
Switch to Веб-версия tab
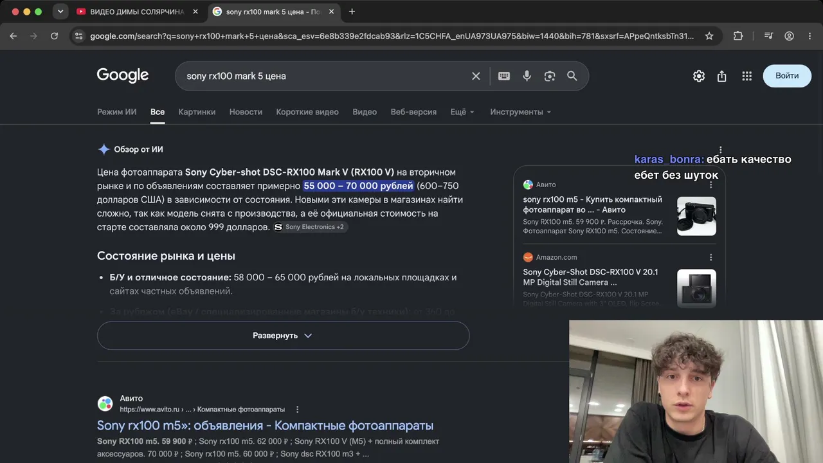coord(413,112)
